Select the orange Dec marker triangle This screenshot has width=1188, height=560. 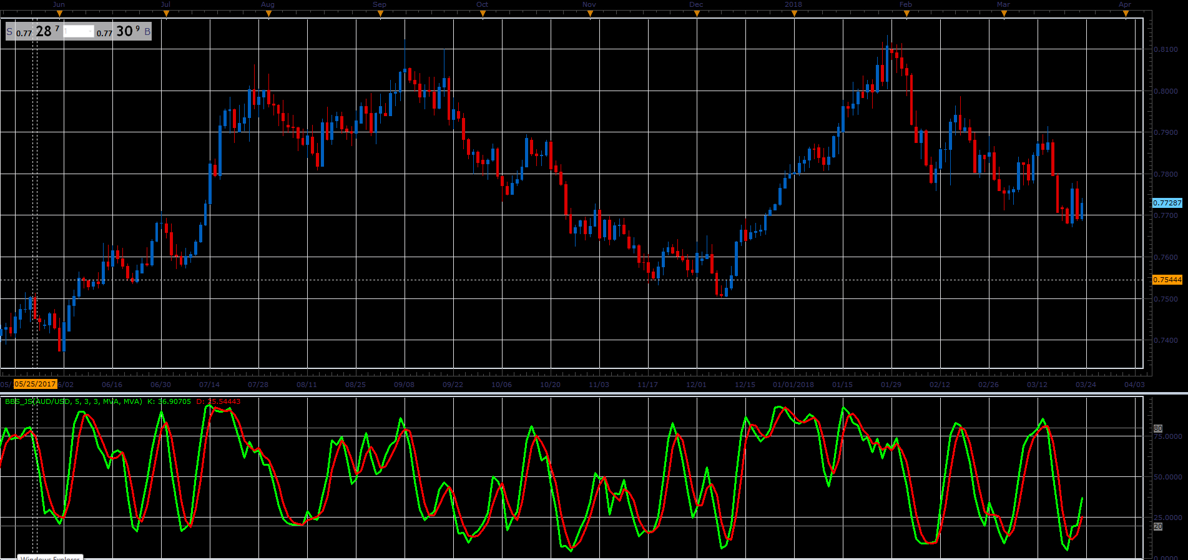click(x=697, y=14)
